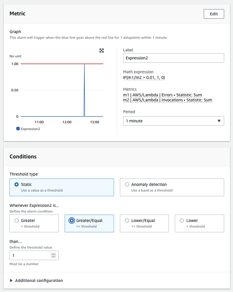Click the Edit button in the Metric panel
This screenshot has height=292, width=233.
pyautogui.click(x=214, y=14)
